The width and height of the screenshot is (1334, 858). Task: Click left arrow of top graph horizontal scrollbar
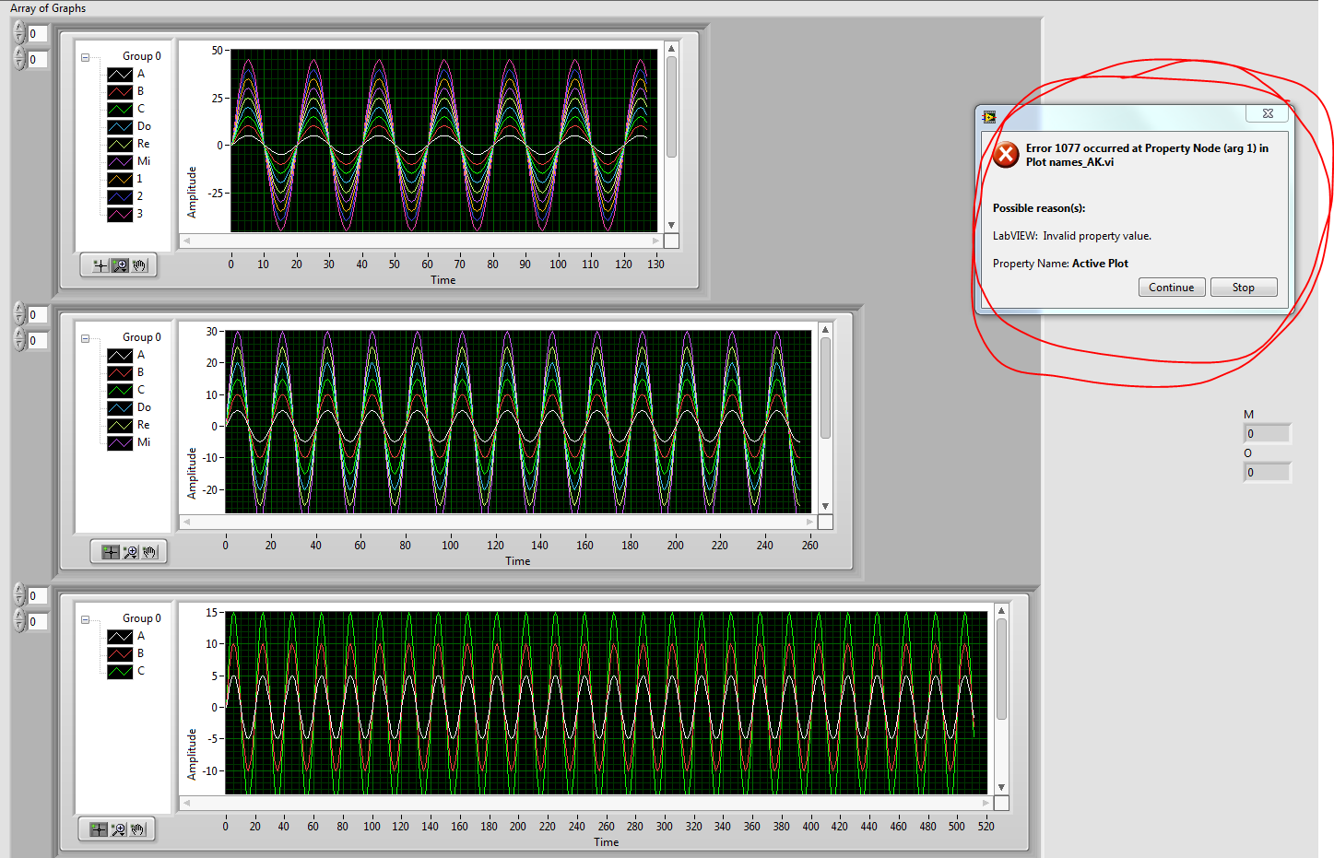(186, 241)
